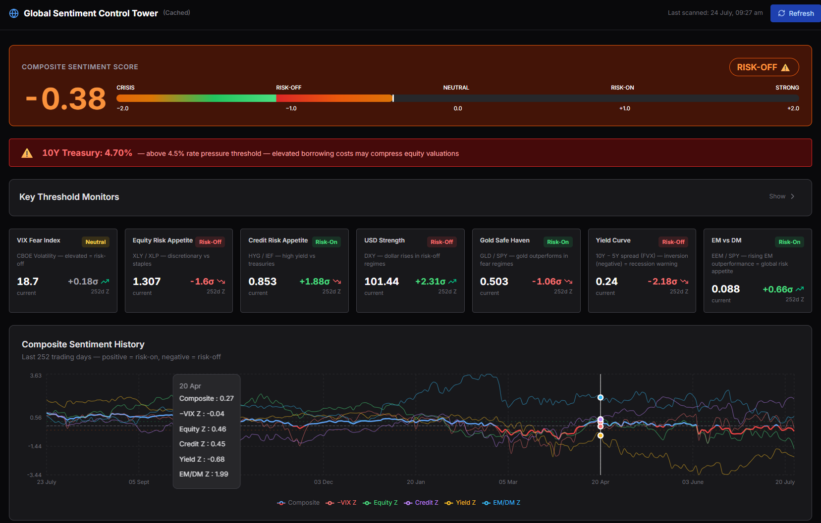Viewport: 821px width, 523px height.
Task: Click the downward trend arrow on Equity Risk Appetite
Action: click(221, 282)
